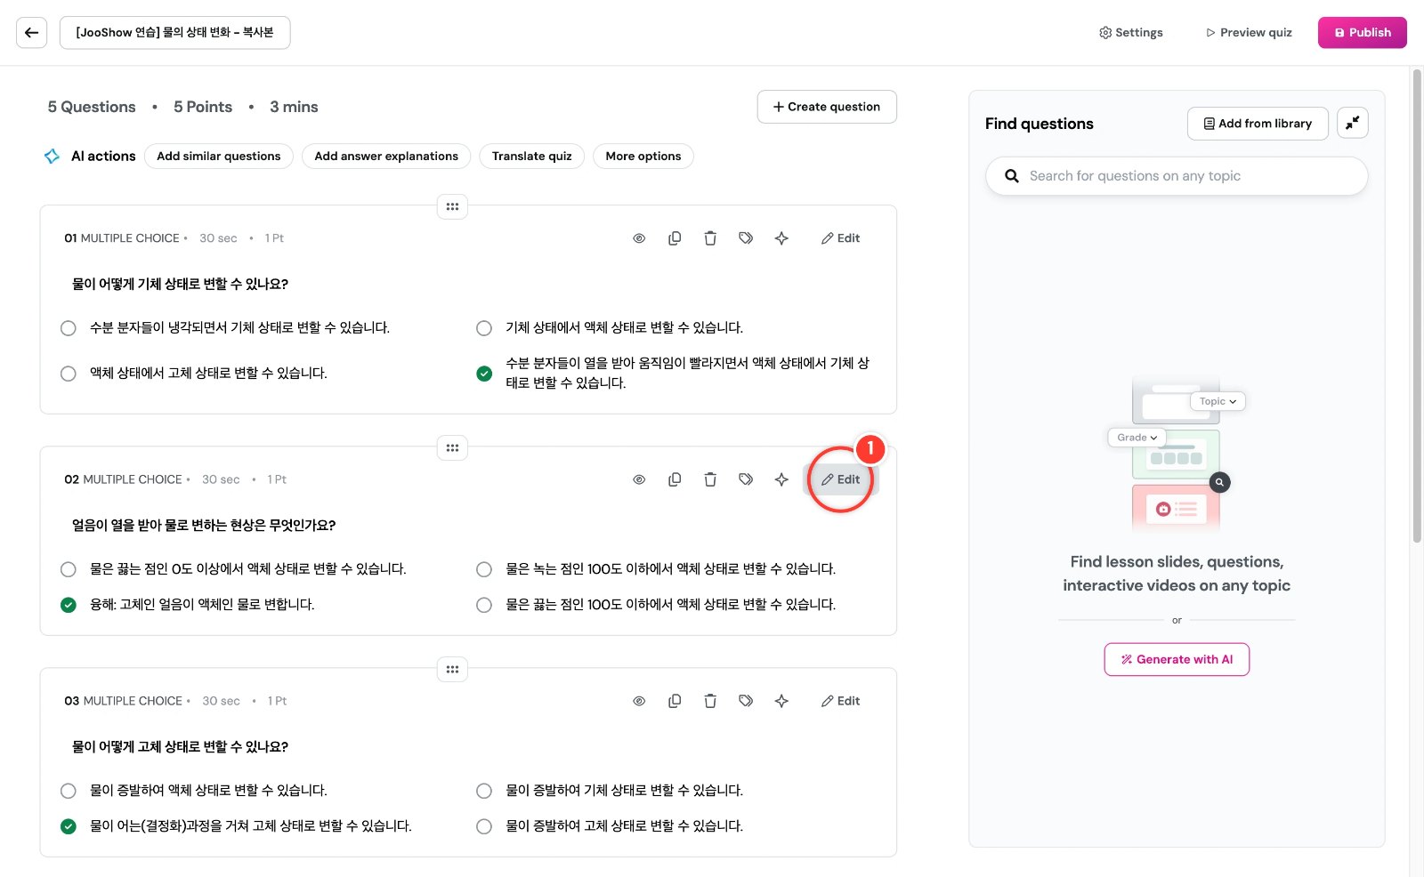Delete question 03 using trash icon

click(710, 701)
